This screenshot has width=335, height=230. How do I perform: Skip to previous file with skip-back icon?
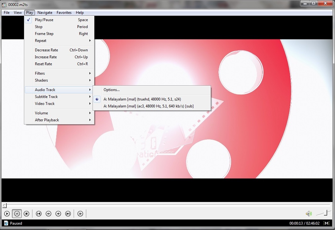tap(39, 214)
